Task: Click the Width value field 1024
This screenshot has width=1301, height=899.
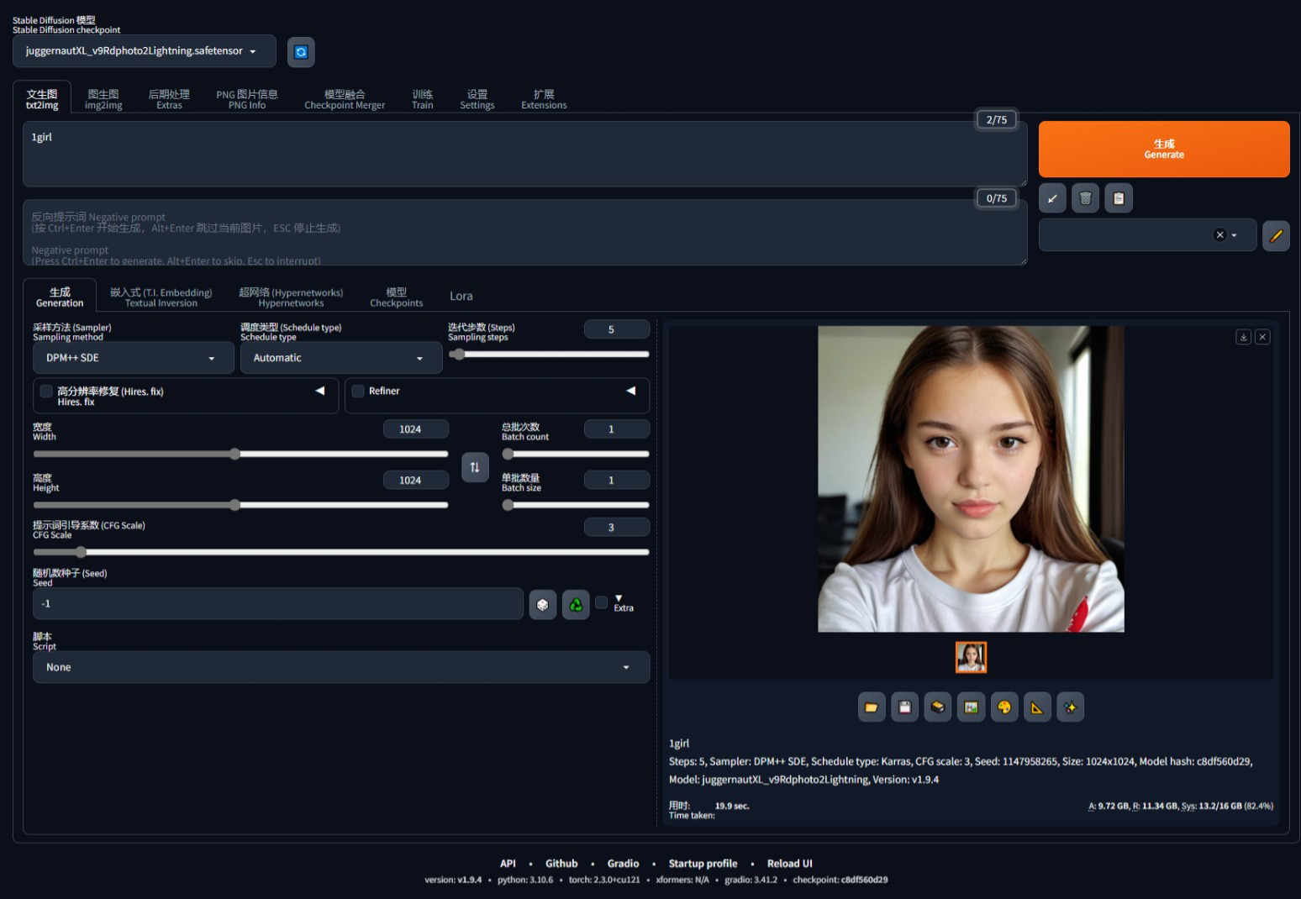Action: 416,429
